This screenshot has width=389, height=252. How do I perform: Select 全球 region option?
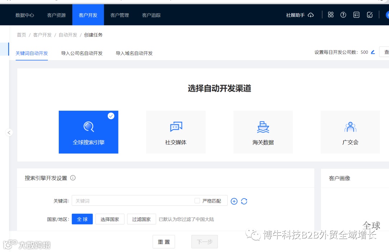82,219
